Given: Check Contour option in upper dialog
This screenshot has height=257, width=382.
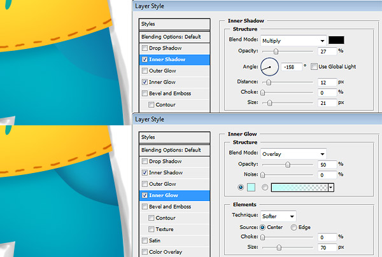Looking at the screenshot, I should (x=152, y=105).
